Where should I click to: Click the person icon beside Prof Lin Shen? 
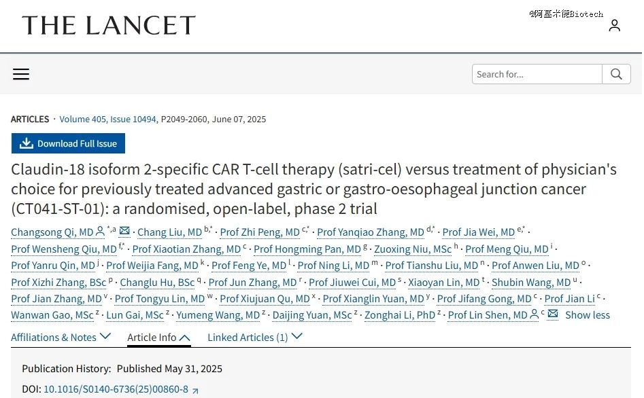534,314
